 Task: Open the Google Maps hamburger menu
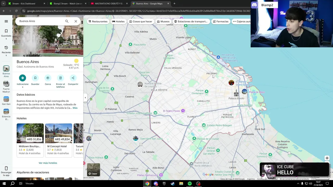point(6,21)
